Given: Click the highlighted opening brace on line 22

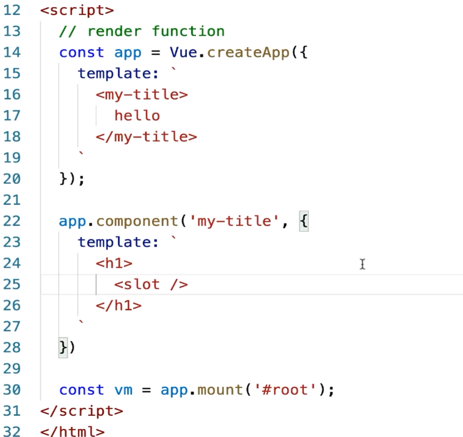Looking at the screenshot, I should [304, 221].
